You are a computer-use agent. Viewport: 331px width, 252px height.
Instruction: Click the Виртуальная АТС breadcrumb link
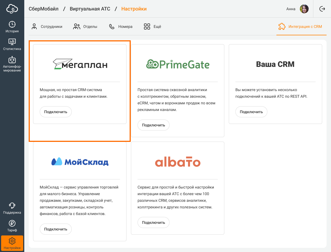(x=90, y=9)
